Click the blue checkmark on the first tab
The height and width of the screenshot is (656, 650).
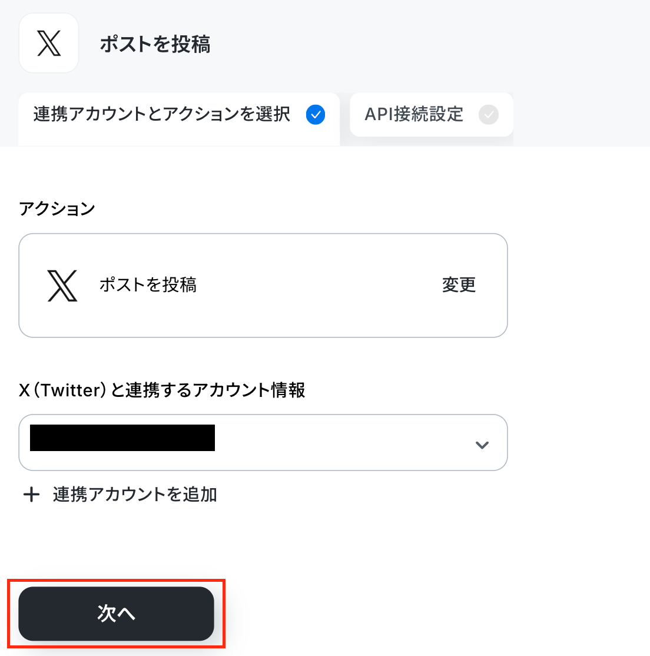tap(316, 115)
